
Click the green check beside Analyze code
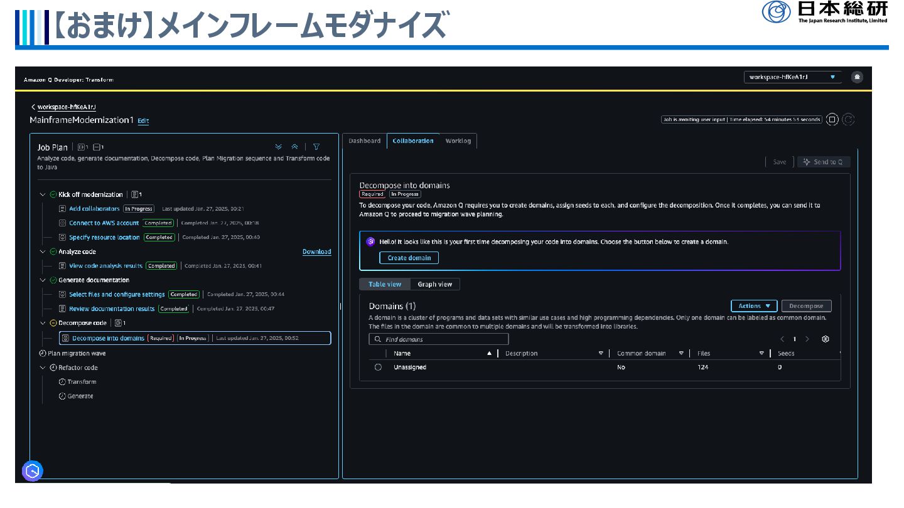pos(53,251)
